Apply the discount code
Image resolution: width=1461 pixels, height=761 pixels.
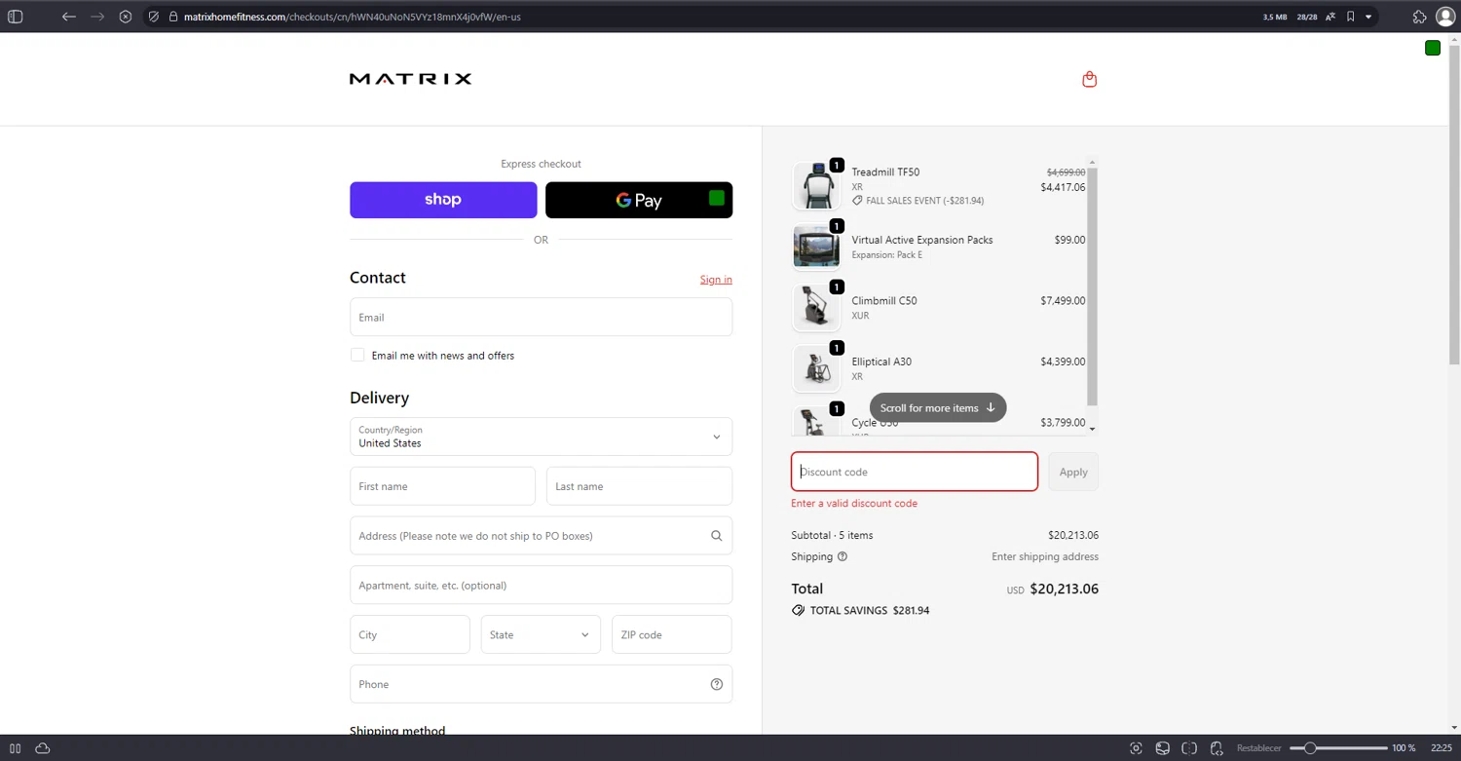tap(1073, 472)
